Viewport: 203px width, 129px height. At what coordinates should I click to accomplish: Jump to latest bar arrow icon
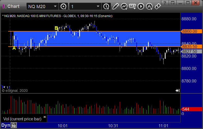point(178,90)
